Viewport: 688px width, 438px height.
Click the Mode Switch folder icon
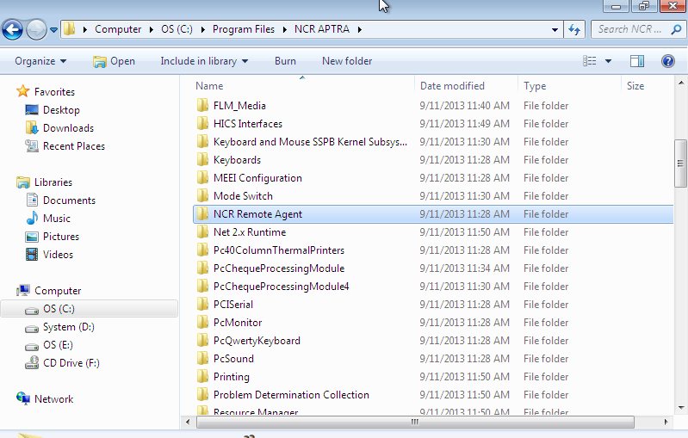(202, 195)
